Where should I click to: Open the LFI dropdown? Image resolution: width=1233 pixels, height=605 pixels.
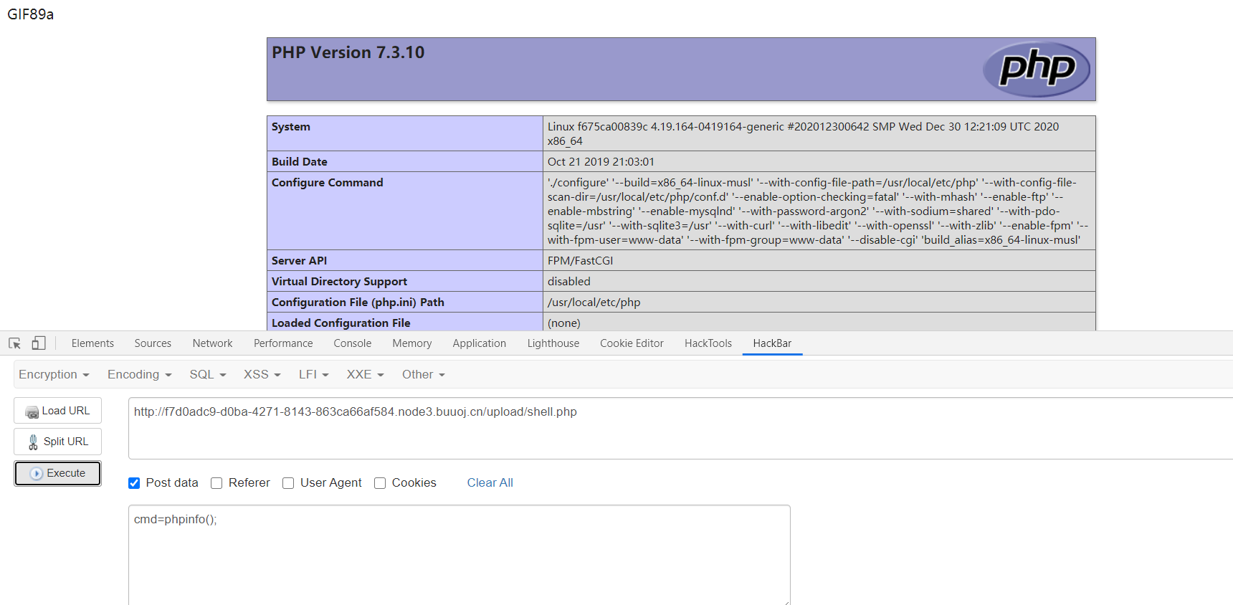314,374
